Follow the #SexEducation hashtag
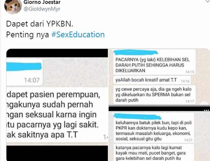 [x=78, y=35]
